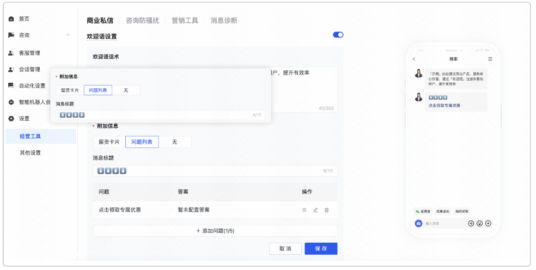Click the 暂未配置答案 answer cell
Screen dimensions: 536x270
coord(193,210)
